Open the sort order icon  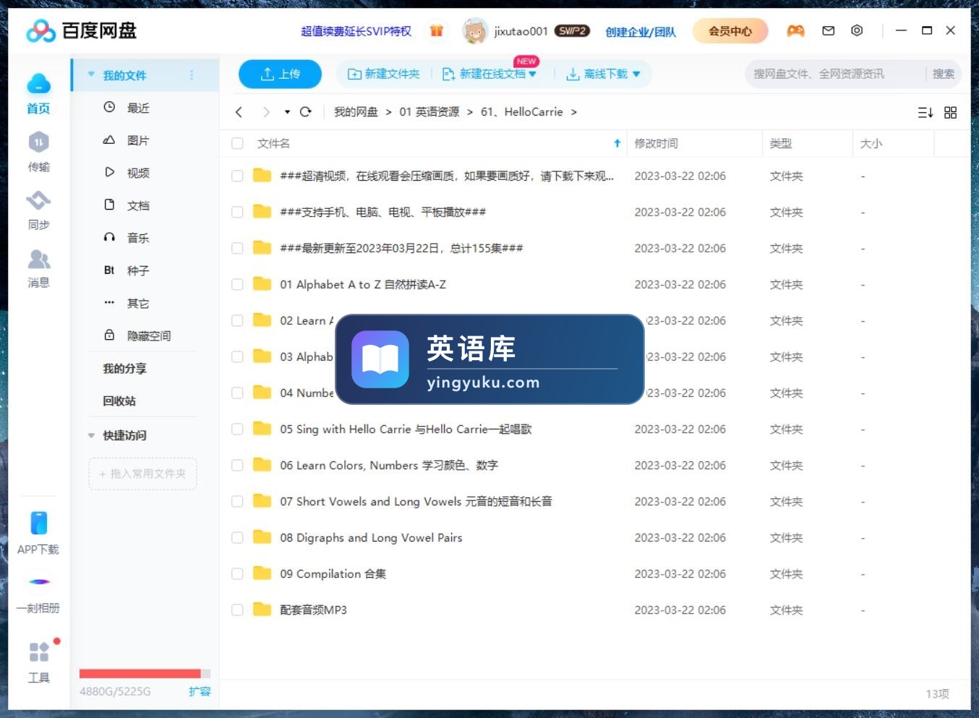click(925, 113)
